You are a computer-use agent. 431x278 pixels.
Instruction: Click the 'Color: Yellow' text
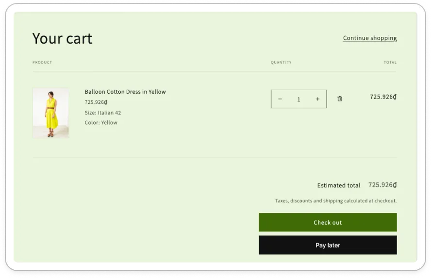click(101, 123)
